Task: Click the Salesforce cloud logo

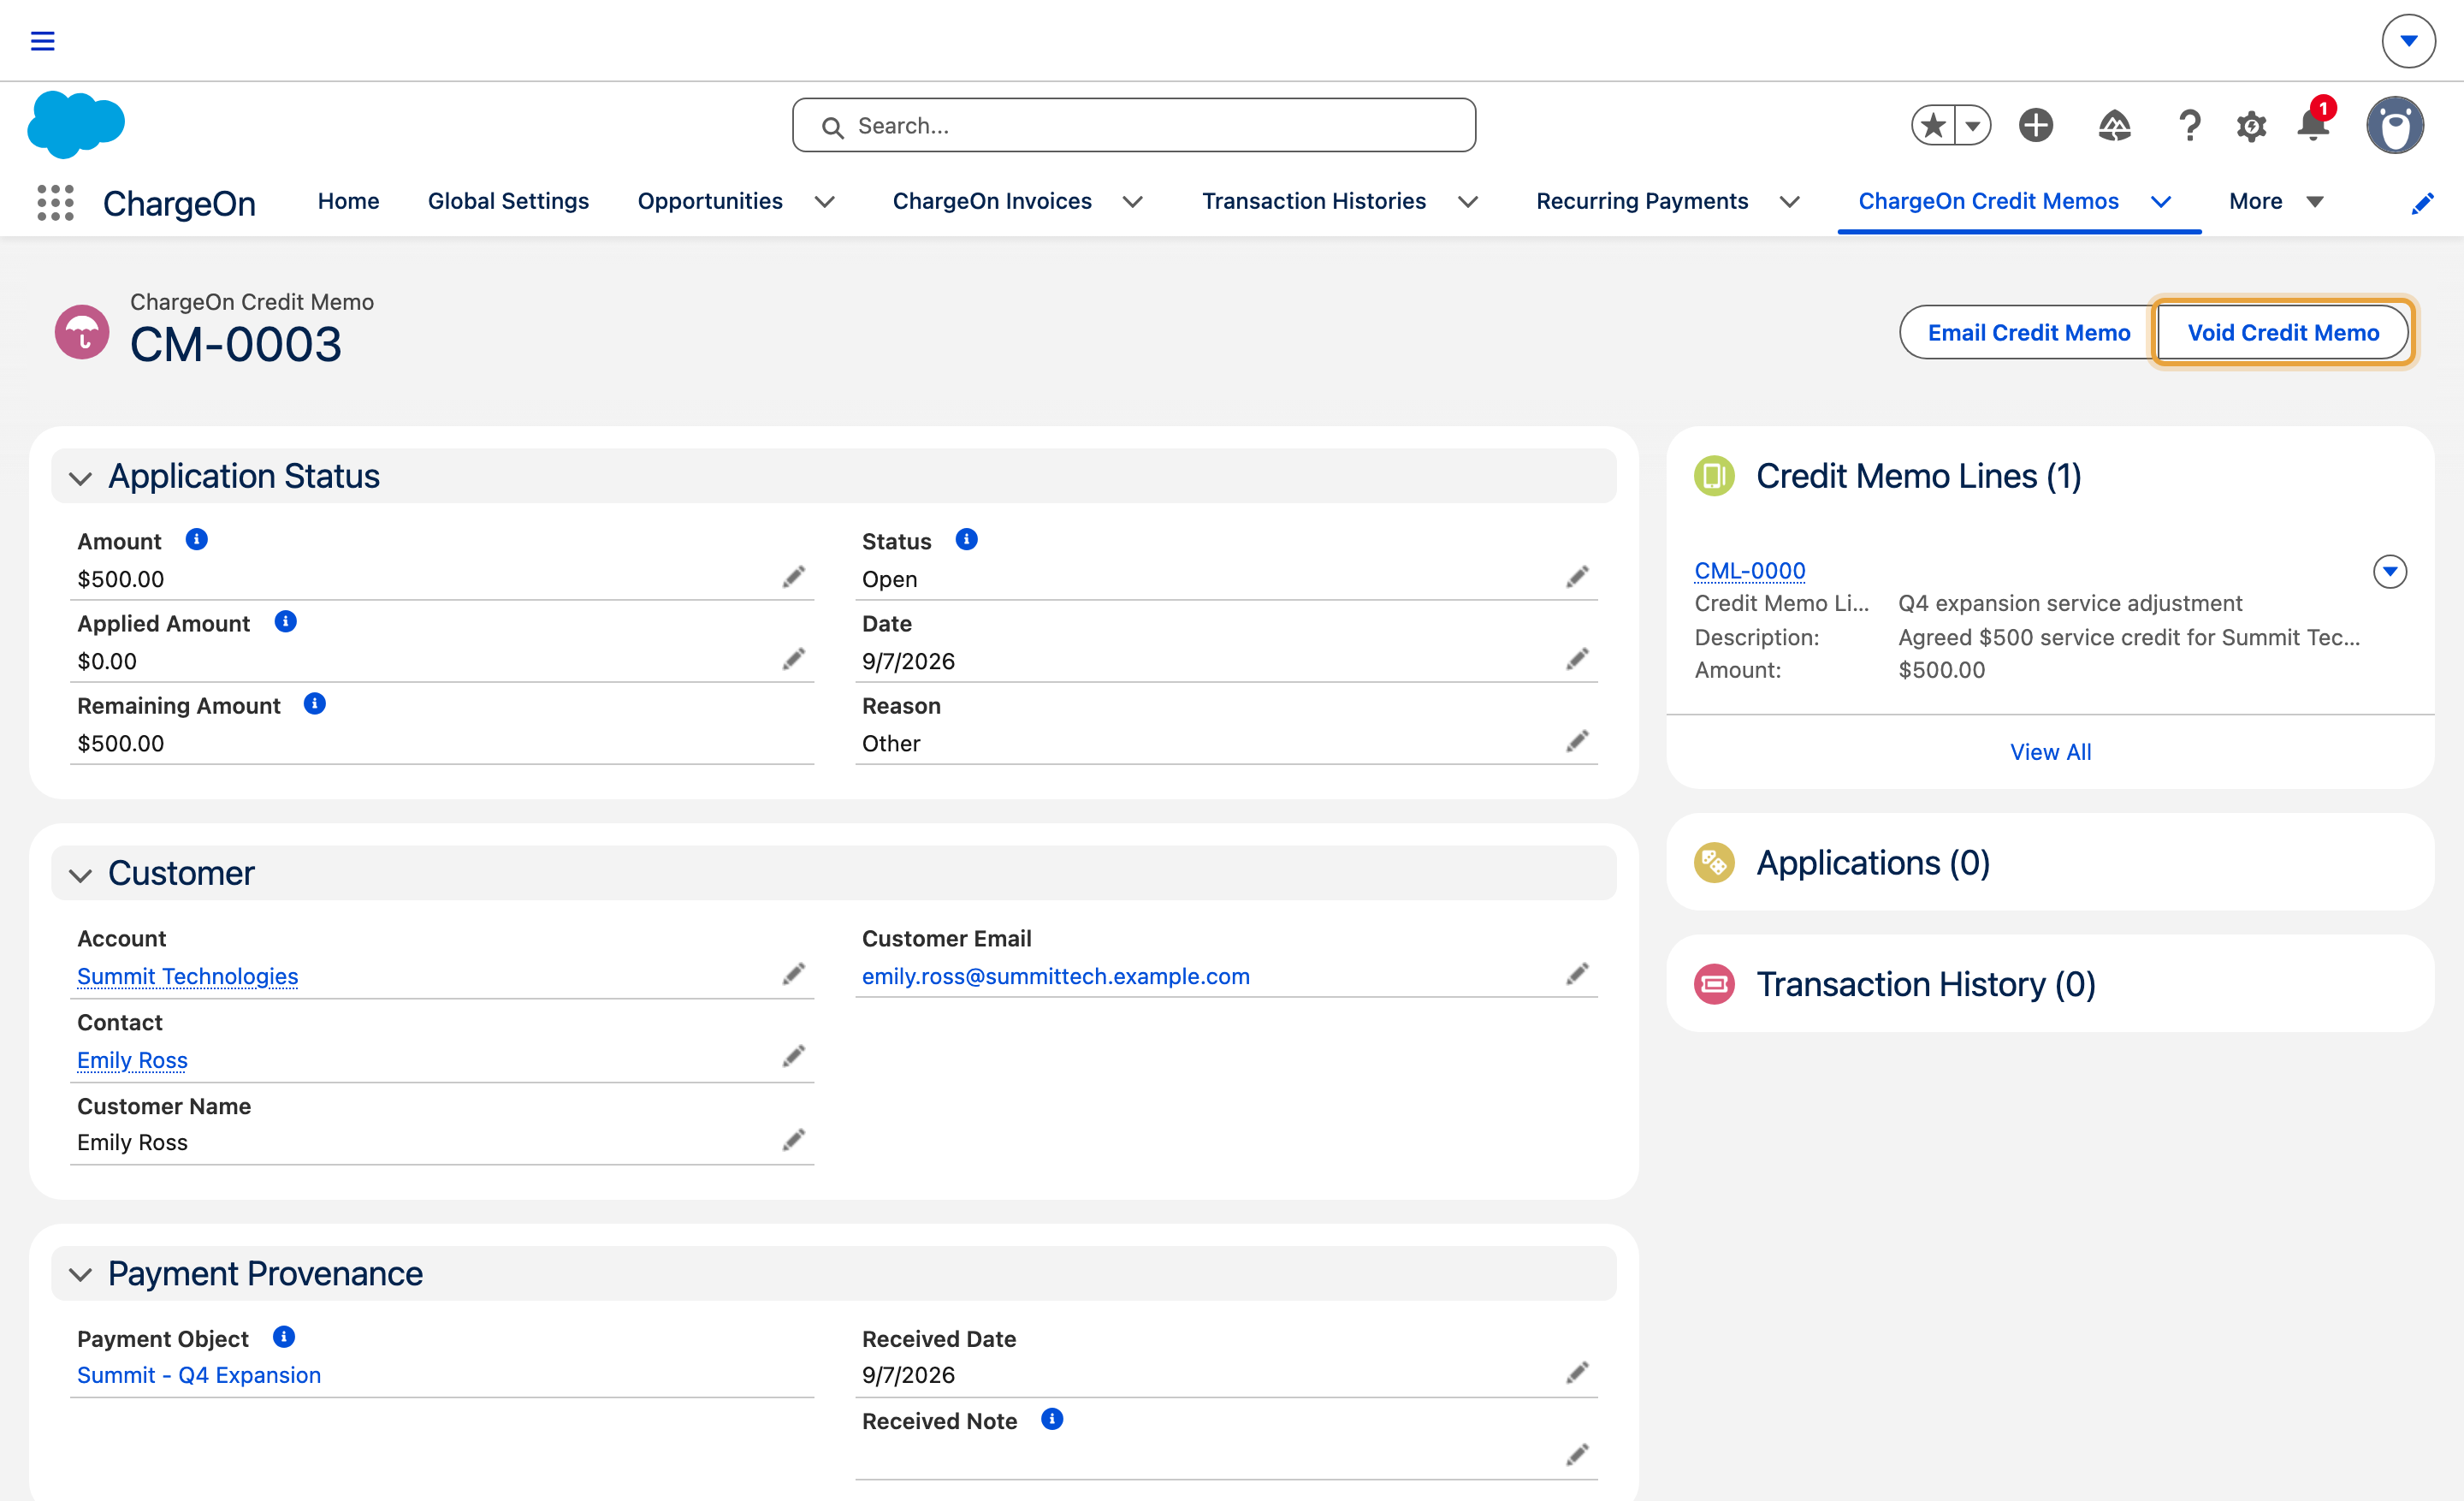Action: pyautogui.click(x=76, y=125)
